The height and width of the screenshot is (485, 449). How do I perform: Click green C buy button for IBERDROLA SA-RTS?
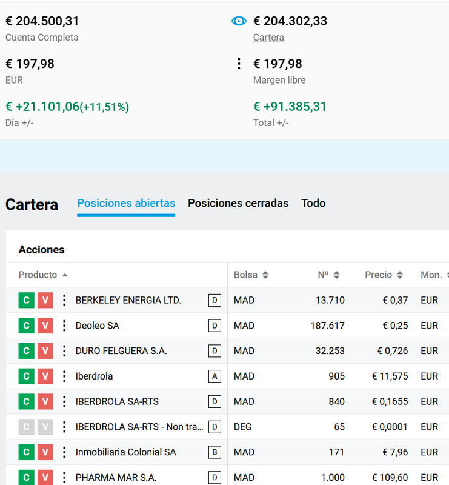pos(26,401)
